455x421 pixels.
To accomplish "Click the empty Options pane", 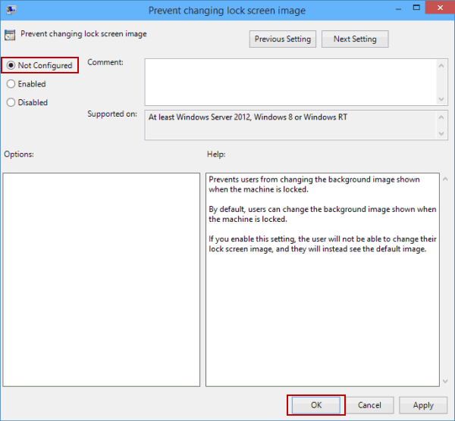I will 102,279.
